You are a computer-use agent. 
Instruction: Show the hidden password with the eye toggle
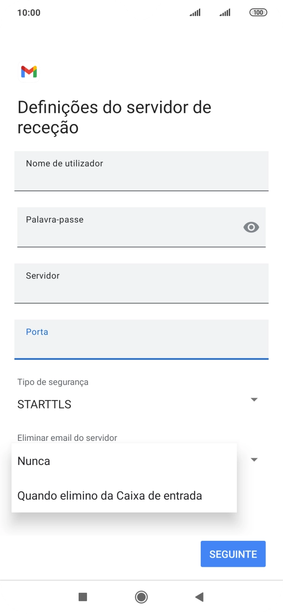[x=251, y=227]
